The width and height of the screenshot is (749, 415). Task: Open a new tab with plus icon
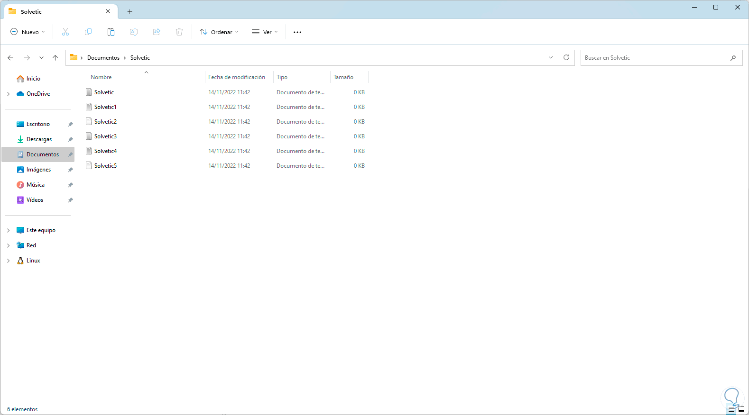coord(129,11)
